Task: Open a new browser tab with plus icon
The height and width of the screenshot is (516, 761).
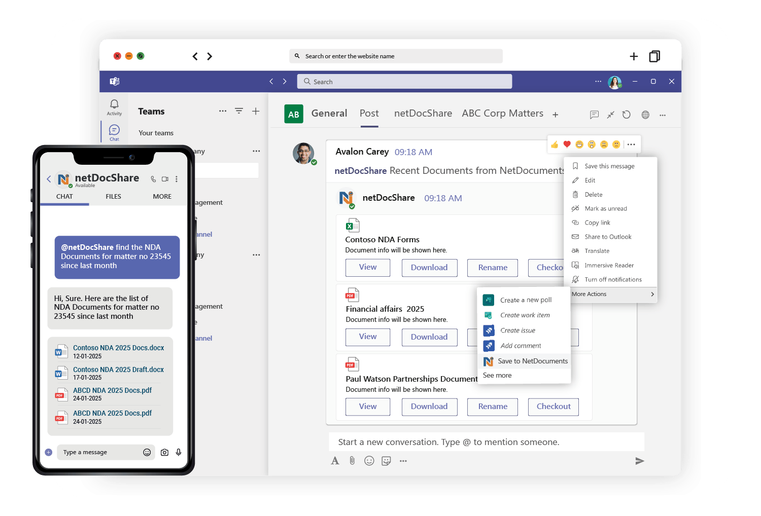Action: 634,56
